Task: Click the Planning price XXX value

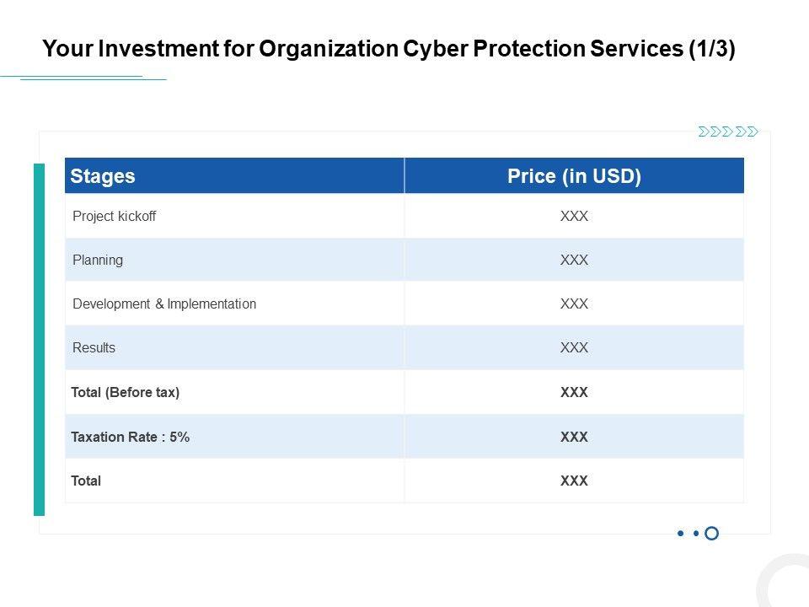Action: tap(574, 260)
